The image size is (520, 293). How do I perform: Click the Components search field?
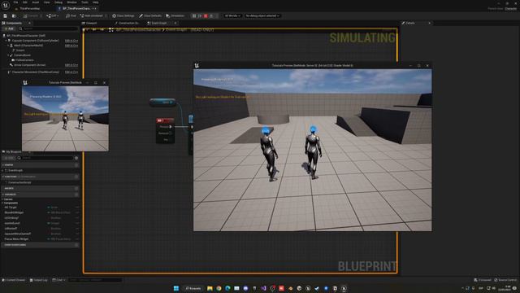pyautogui.click(x=48, y=29)
